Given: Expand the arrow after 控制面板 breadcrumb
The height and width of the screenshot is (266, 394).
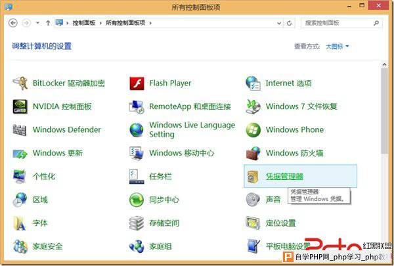Looking at the screenshot, I should coord(100,23).
